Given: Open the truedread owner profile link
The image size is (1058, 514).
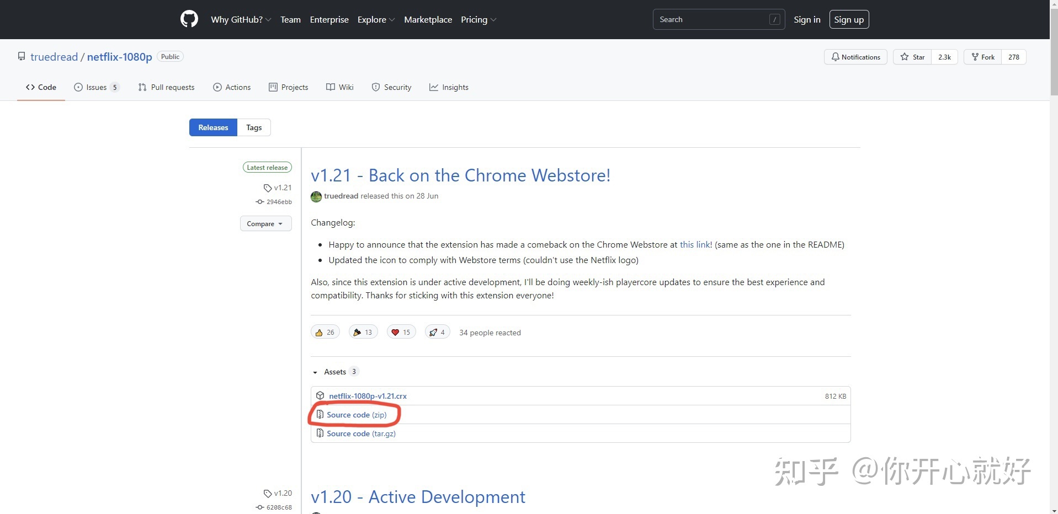Looking at the screenshot, I should pyautogui.click(x=54, y=57).
